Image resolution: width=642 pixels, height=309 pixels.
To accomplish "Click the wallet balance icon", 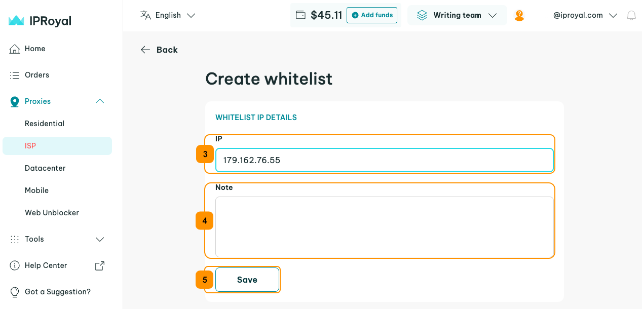I will point(300,15).
